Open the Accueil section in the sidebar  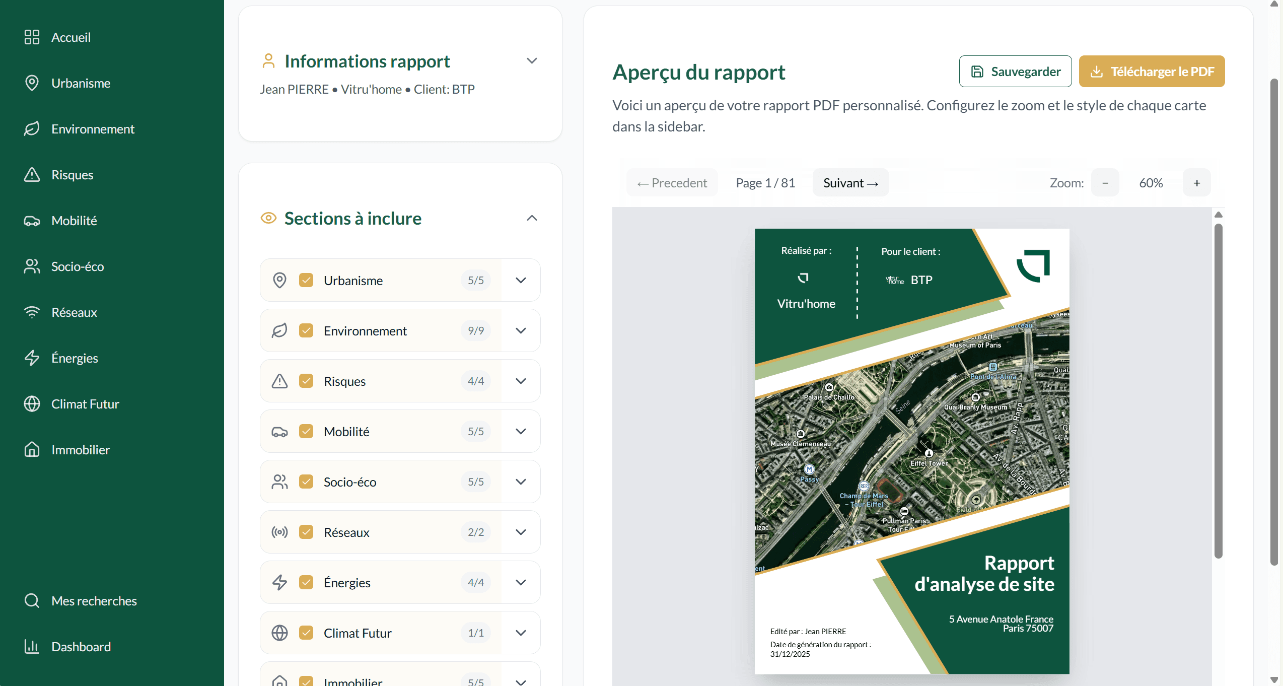coord(70,37)
